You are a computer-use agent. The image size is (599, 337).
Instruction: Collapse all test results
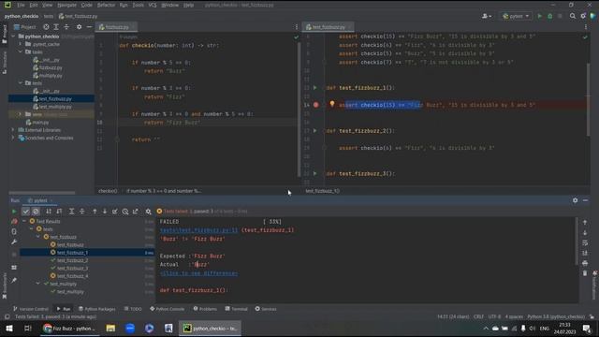[x=81, y=212]
